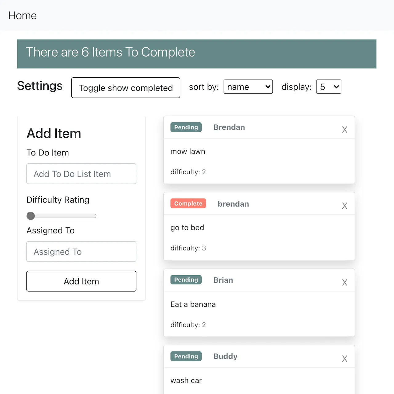The width and height of the screenshot is (394, 394).
Task: Click the Complete badge on brendan's card
Action: click(x=188, y=203)
